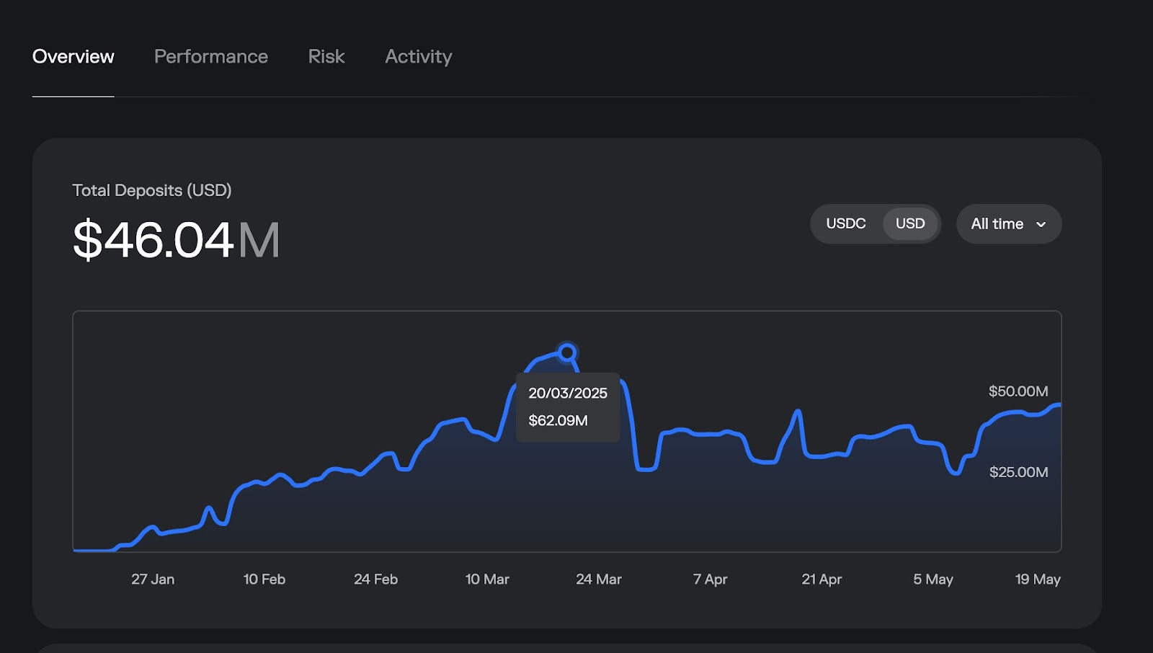Click the 24 Mar axis label

coord(599,579)
